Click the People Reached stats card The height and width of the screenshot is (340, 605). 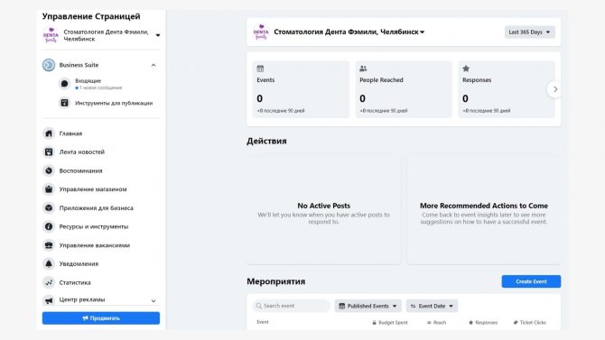[404, 89]
